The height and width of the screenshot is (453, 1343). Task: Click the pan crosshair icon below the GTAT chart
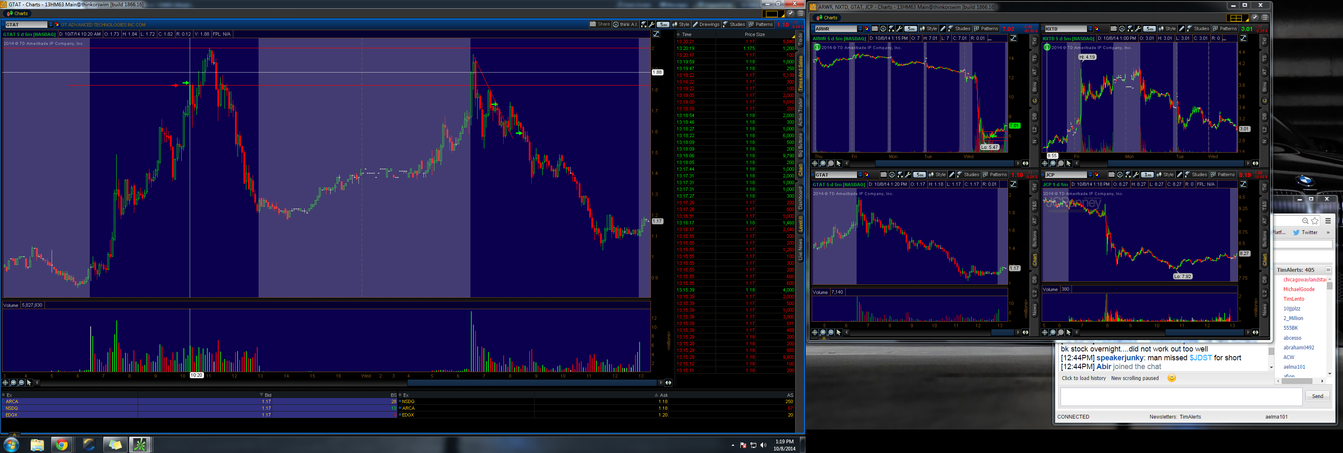[6, 383]
